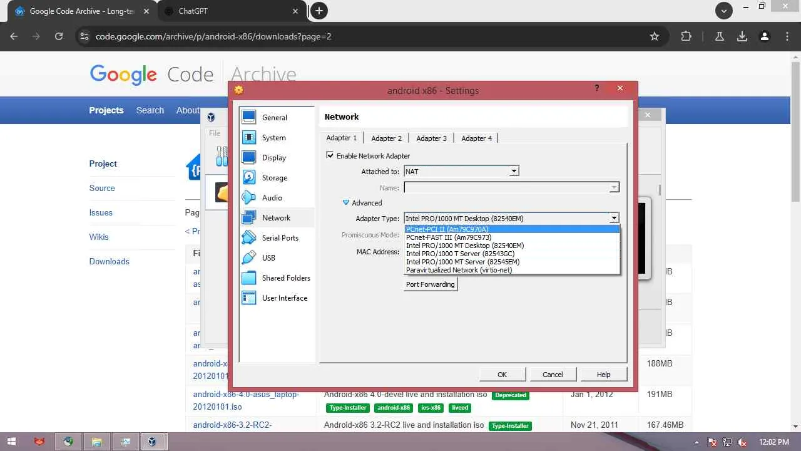Choose Intel PRO/1000 MT Server (82545EM)
This screenshot has height=451, width=801.
512,262
